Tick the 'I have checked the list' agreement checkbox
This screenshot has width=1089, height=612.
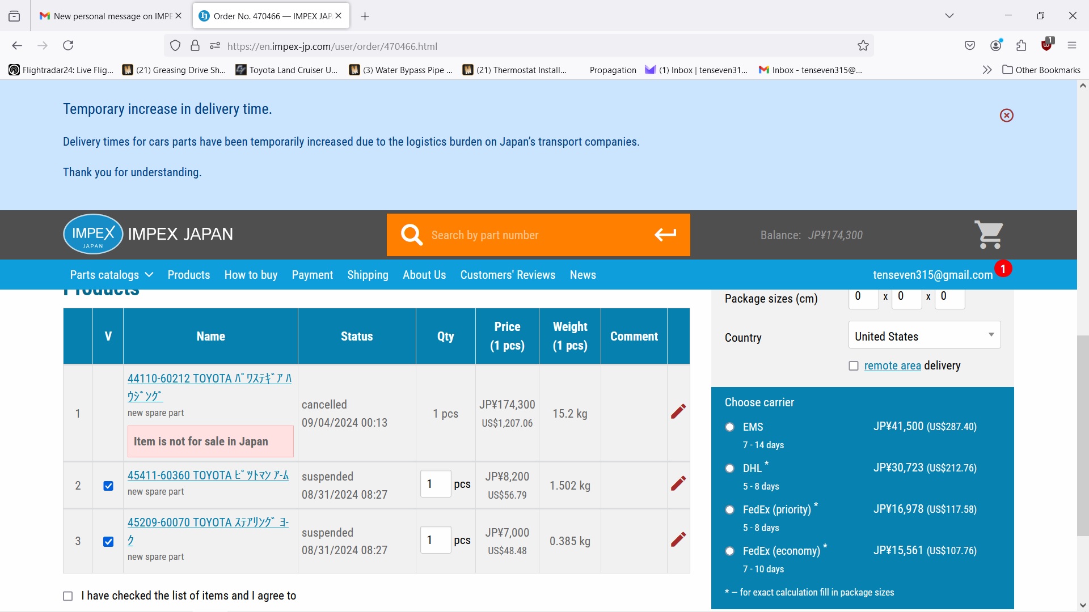click(x=68, y=596)
